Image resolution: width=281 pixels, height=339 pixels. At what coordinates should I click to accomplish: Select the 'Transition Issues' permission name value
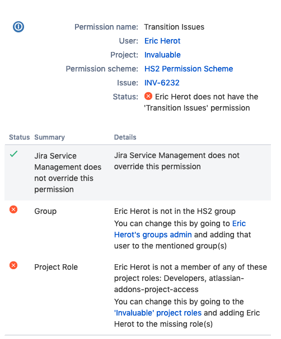174,27
